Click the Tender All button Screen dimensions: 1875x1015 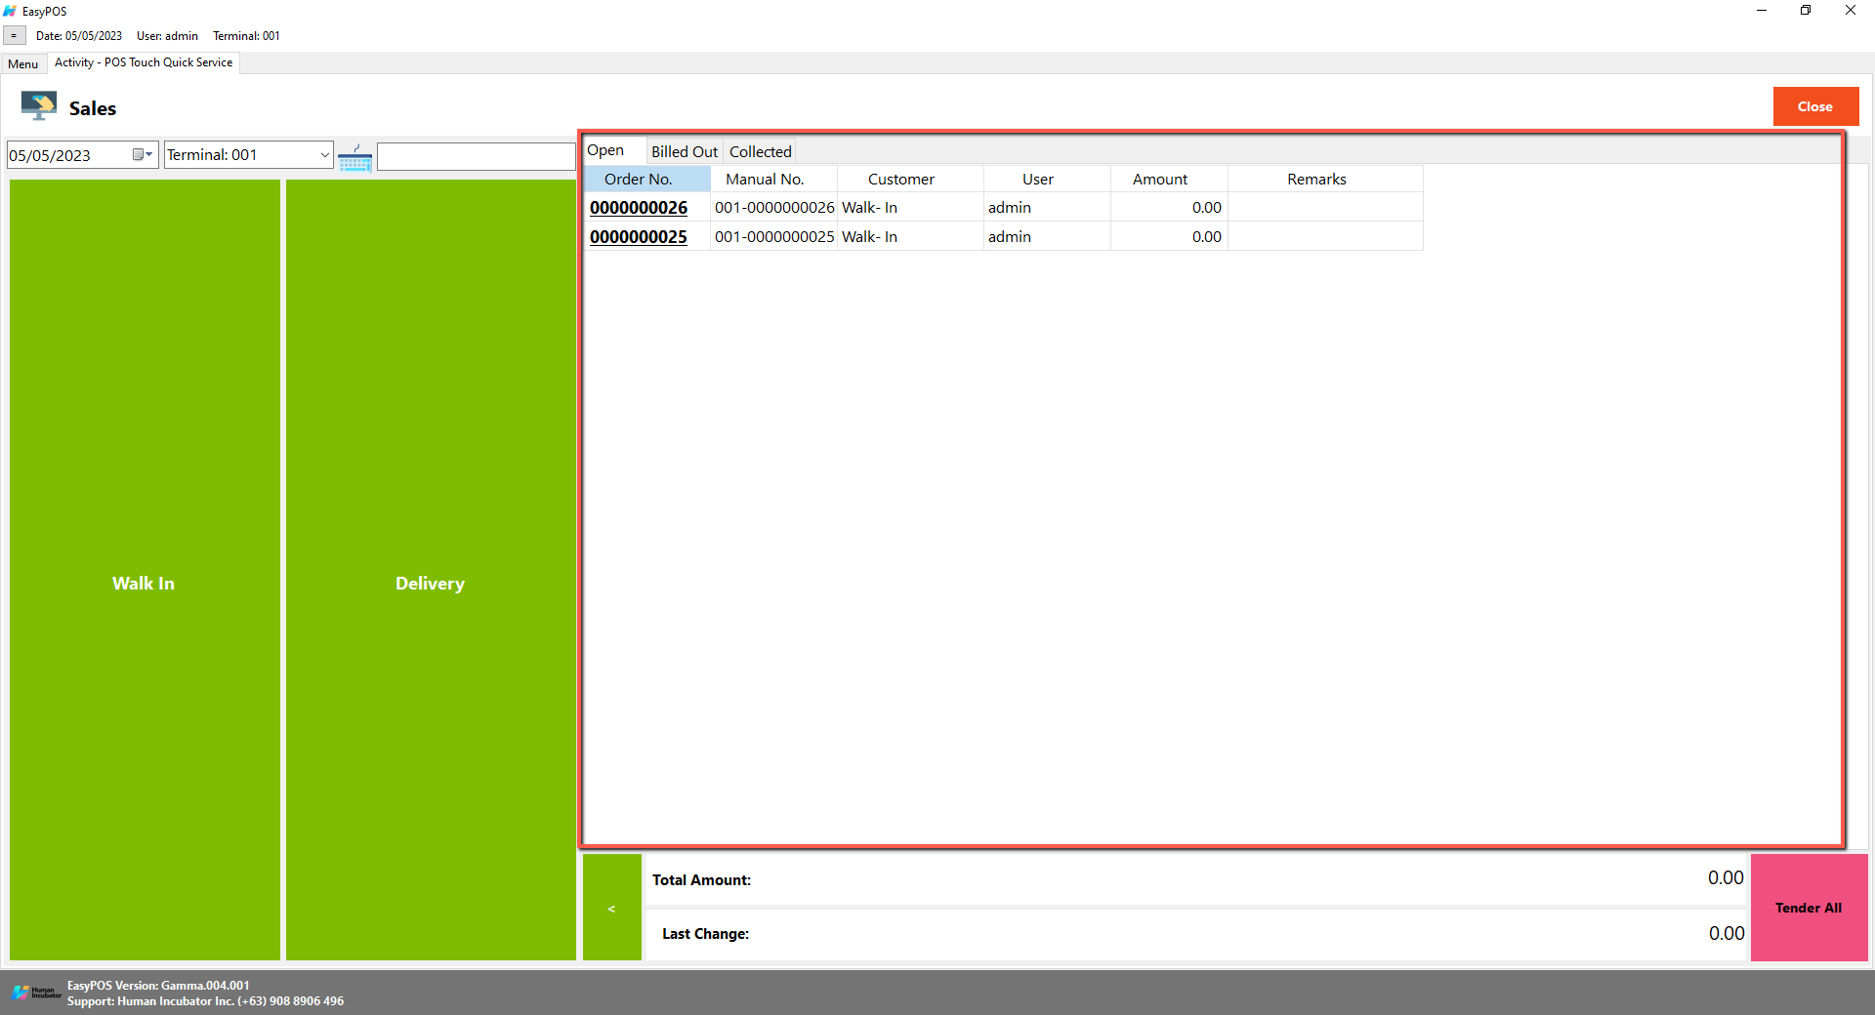[x=1809, y=908]
